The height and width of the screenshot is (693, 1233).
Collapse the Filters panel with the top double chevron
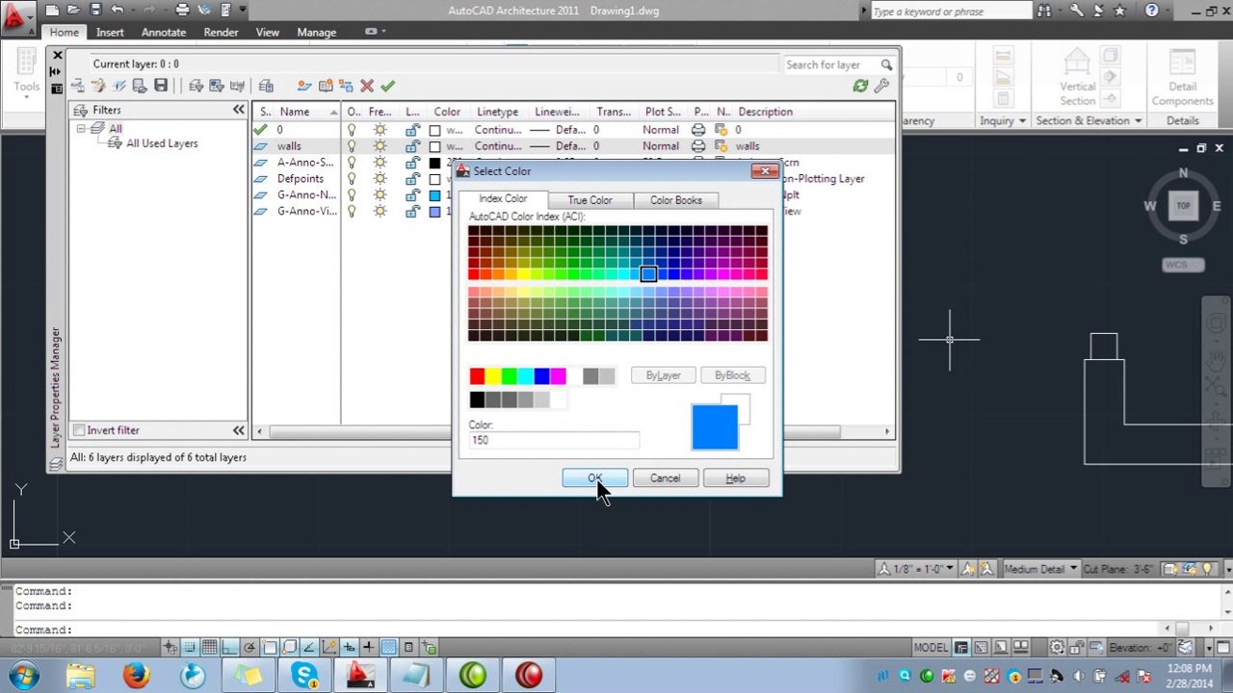(238, 110)
